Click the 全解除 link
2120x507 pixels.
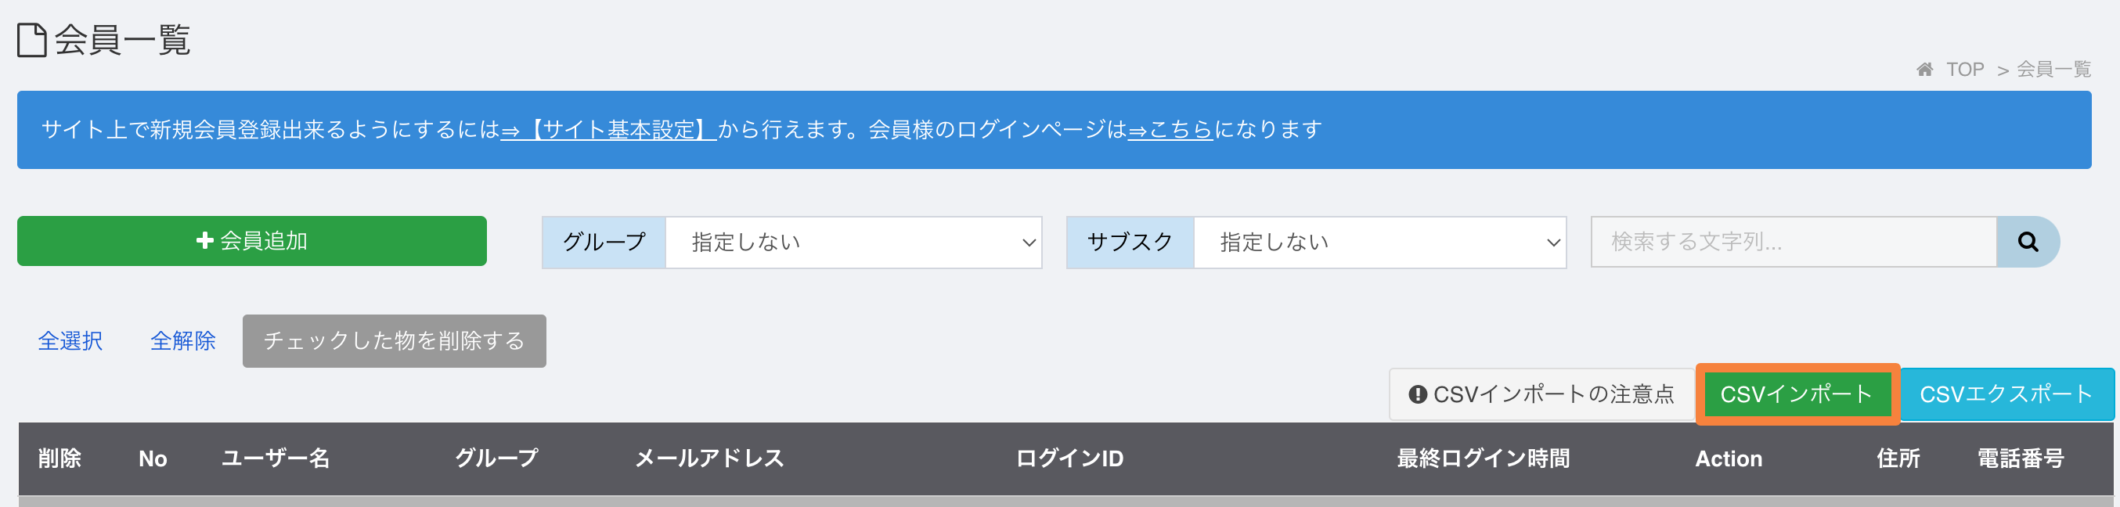coord(182,341)
